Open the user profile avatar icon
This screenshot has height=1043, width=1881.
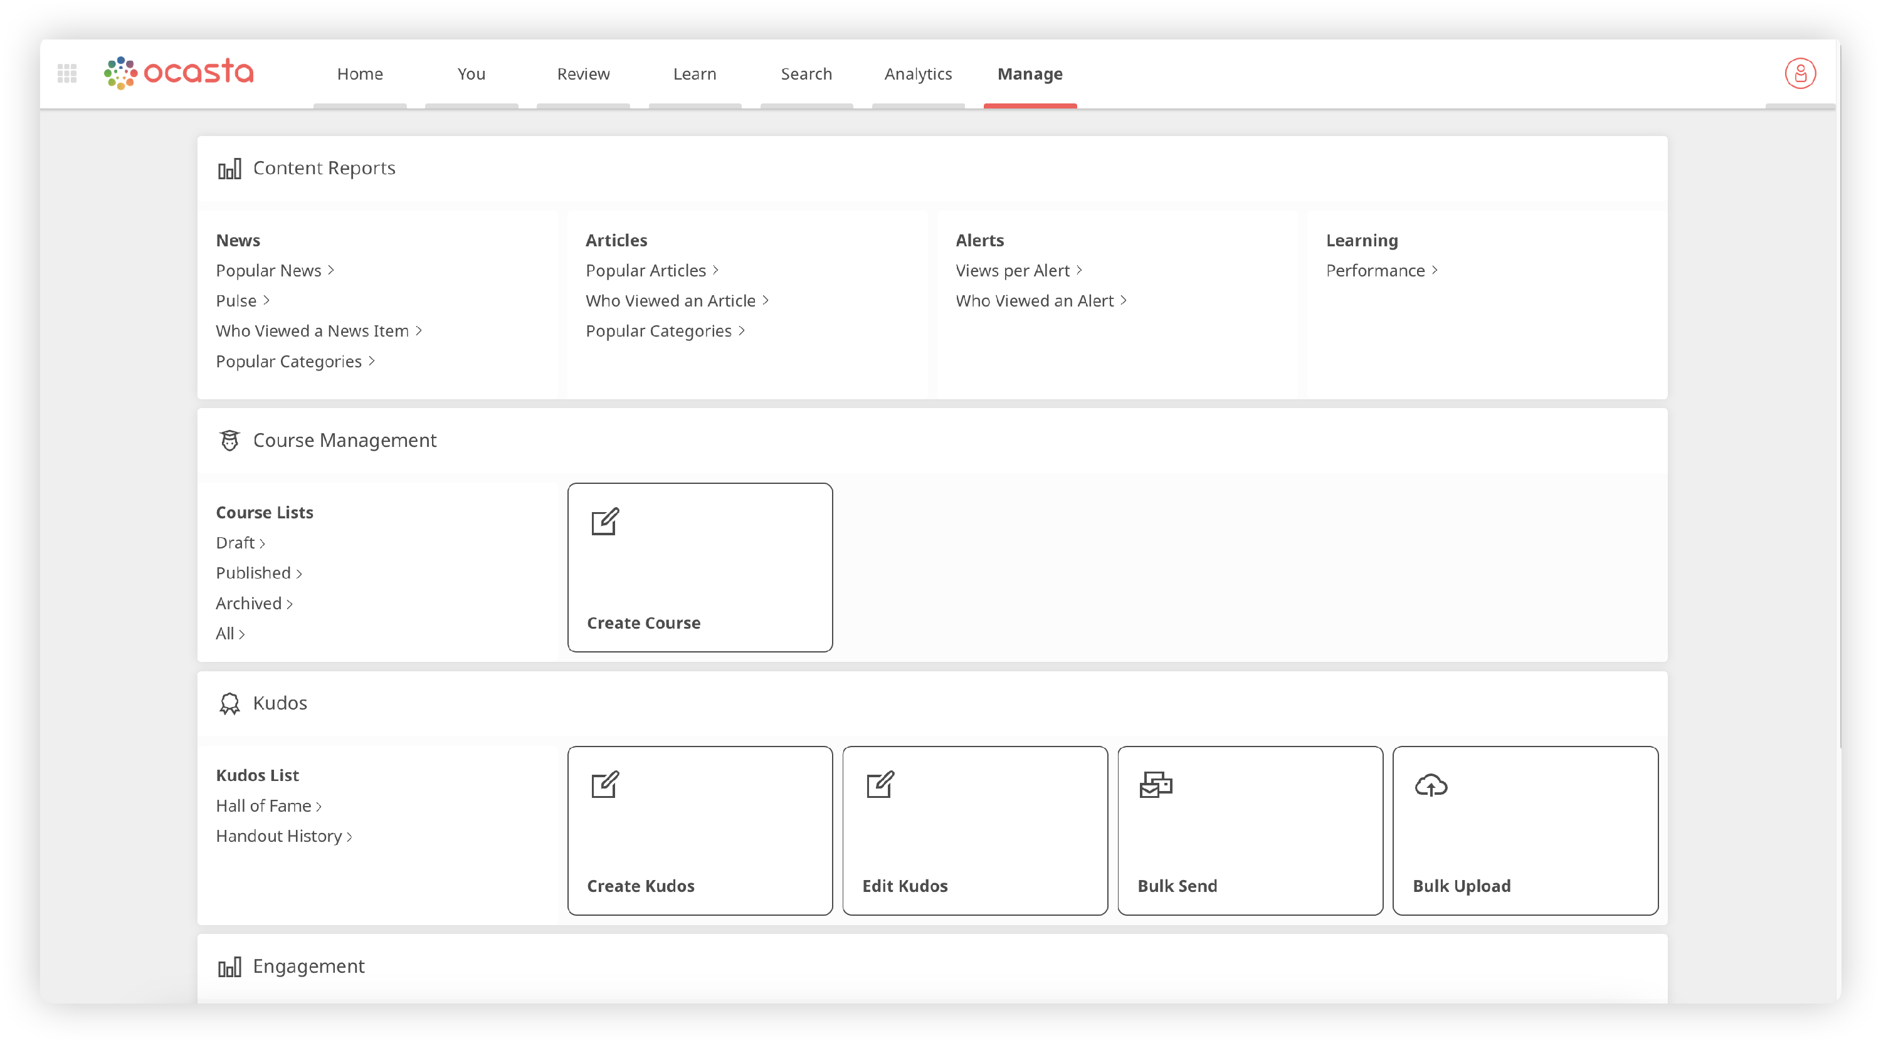tap(1800, 74)
